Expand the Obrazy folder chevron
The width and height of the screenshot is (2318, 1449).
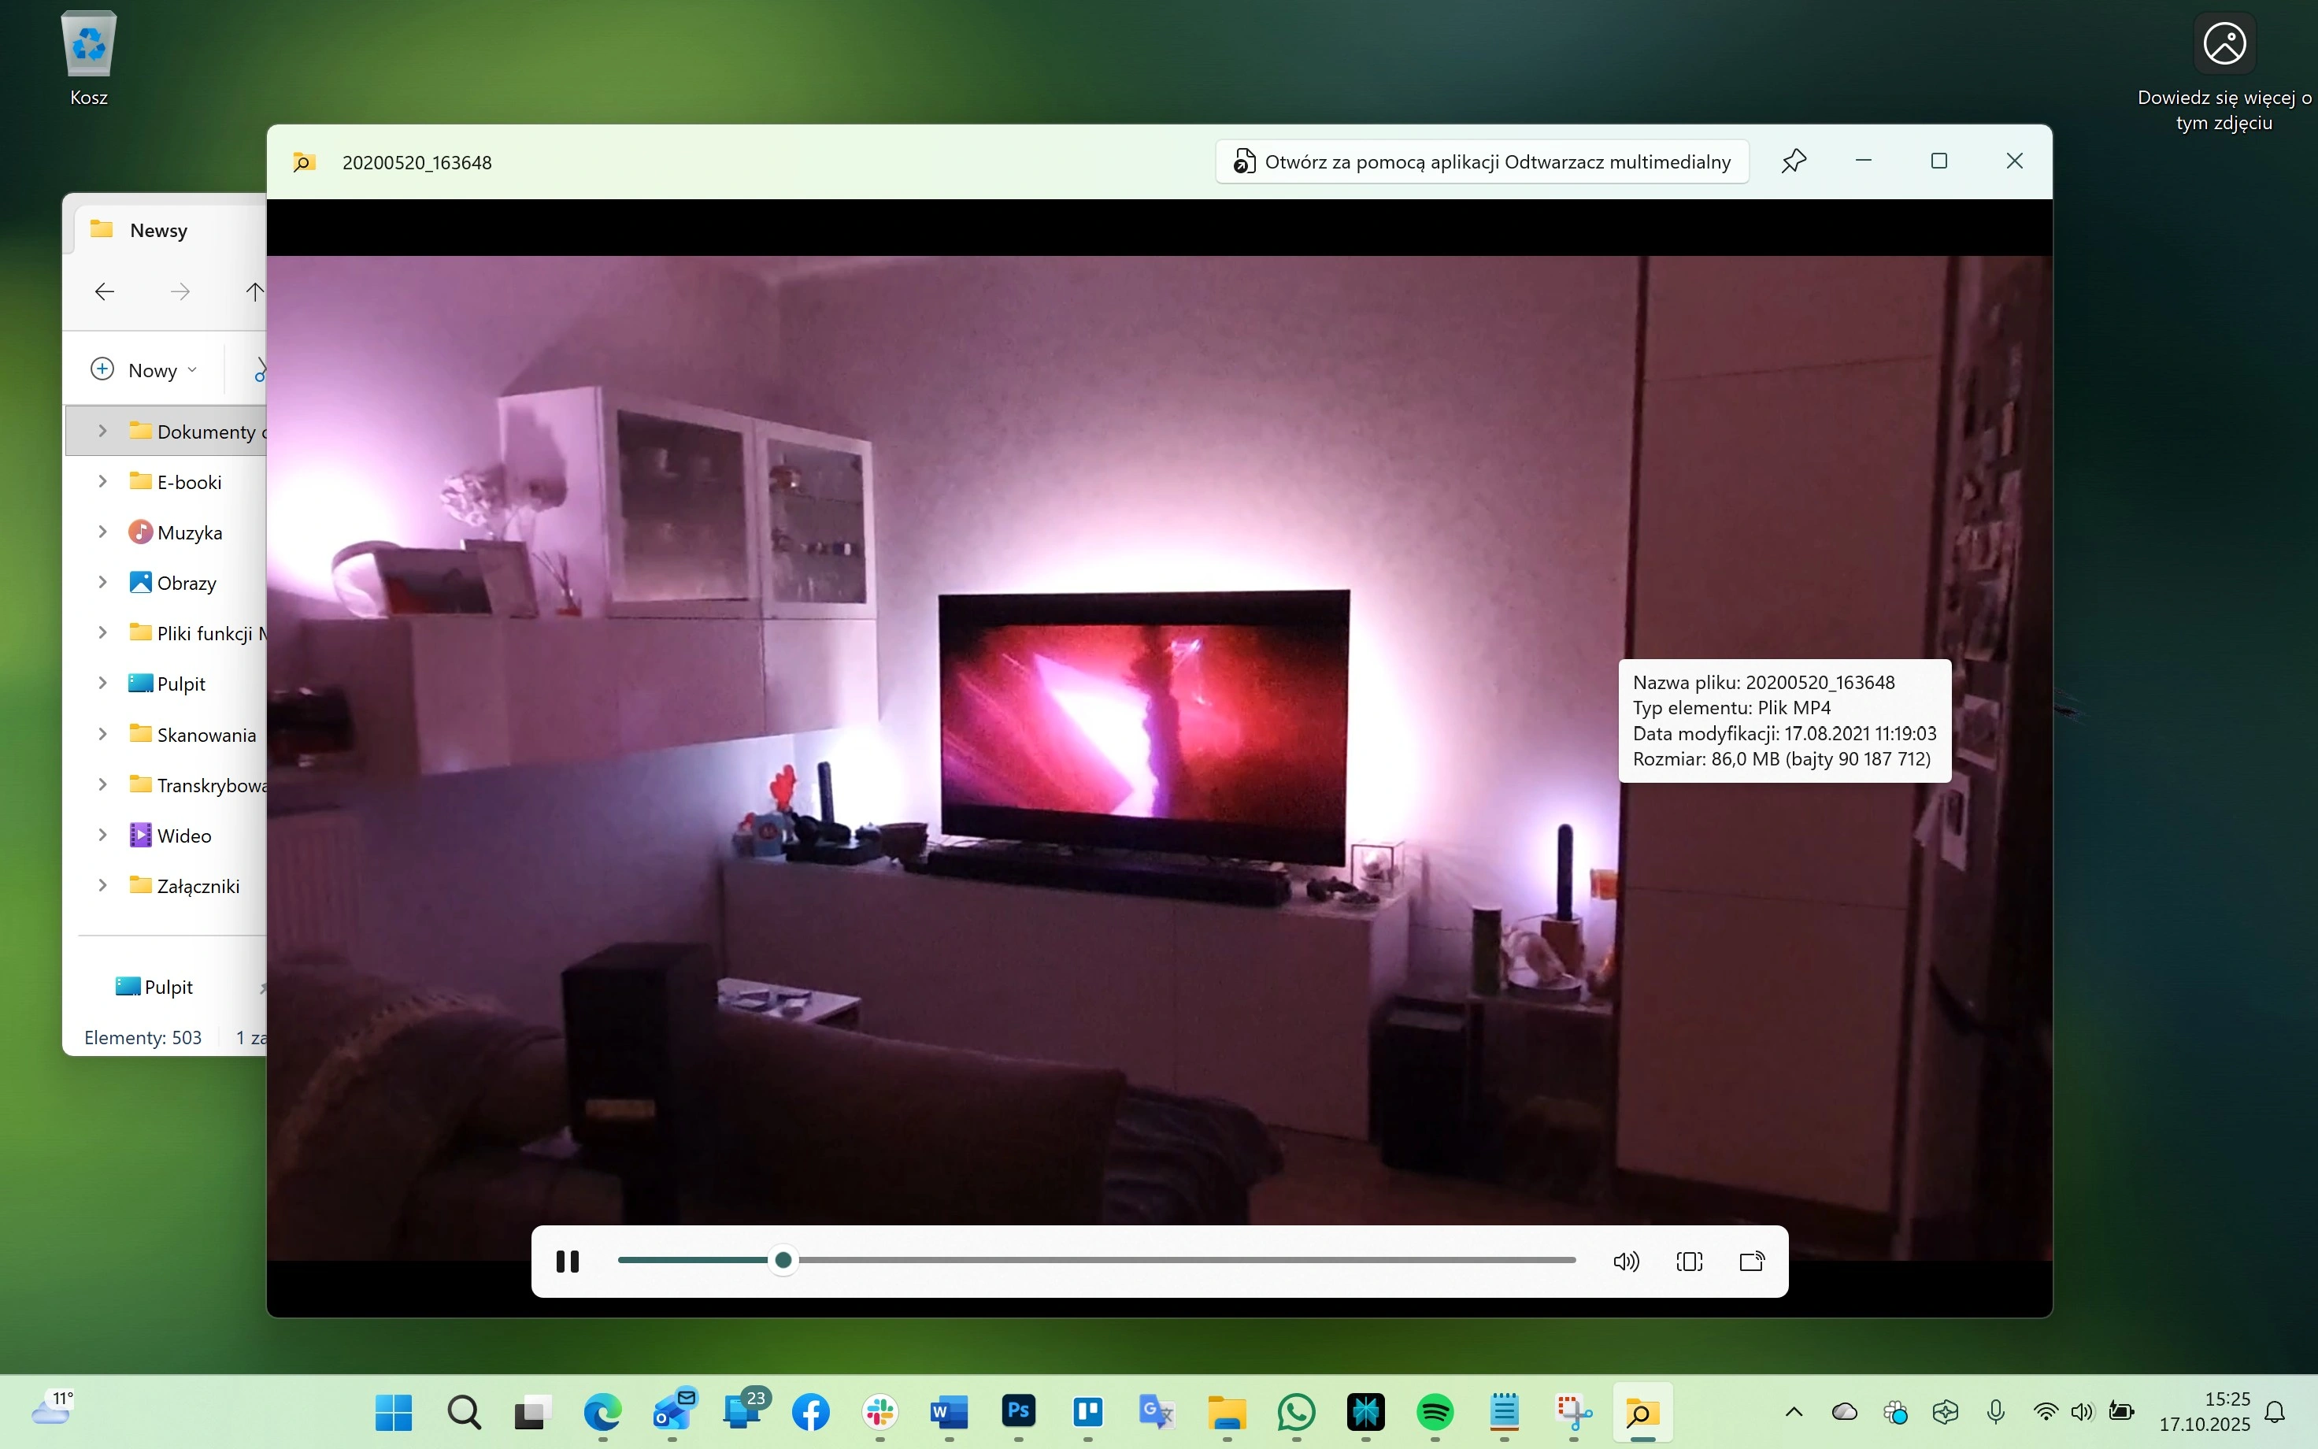pyautogui.click(x=102, y=583)
